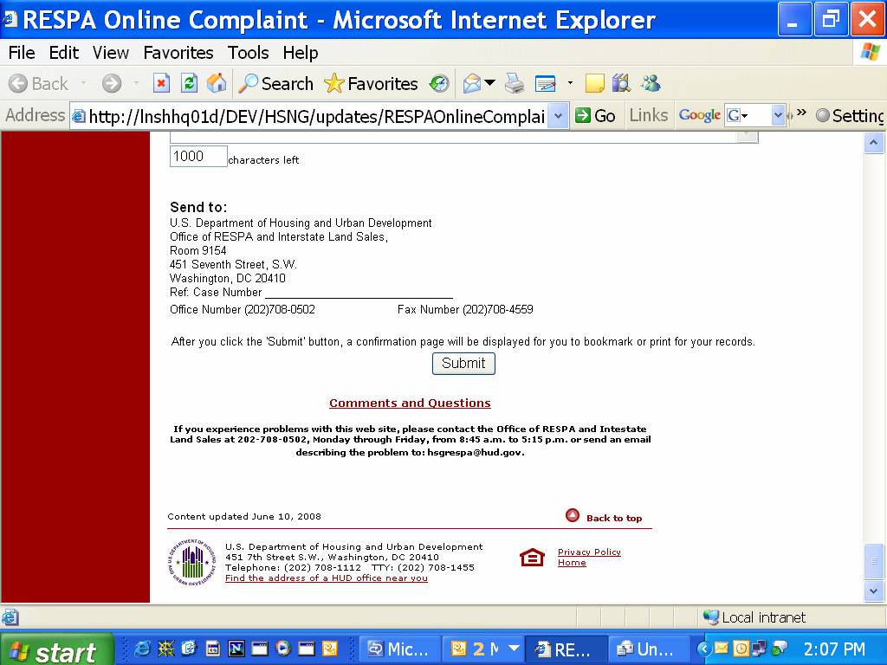Open the Tools menu
Viewport: 887px width, 665px height.
pos(248,53)
